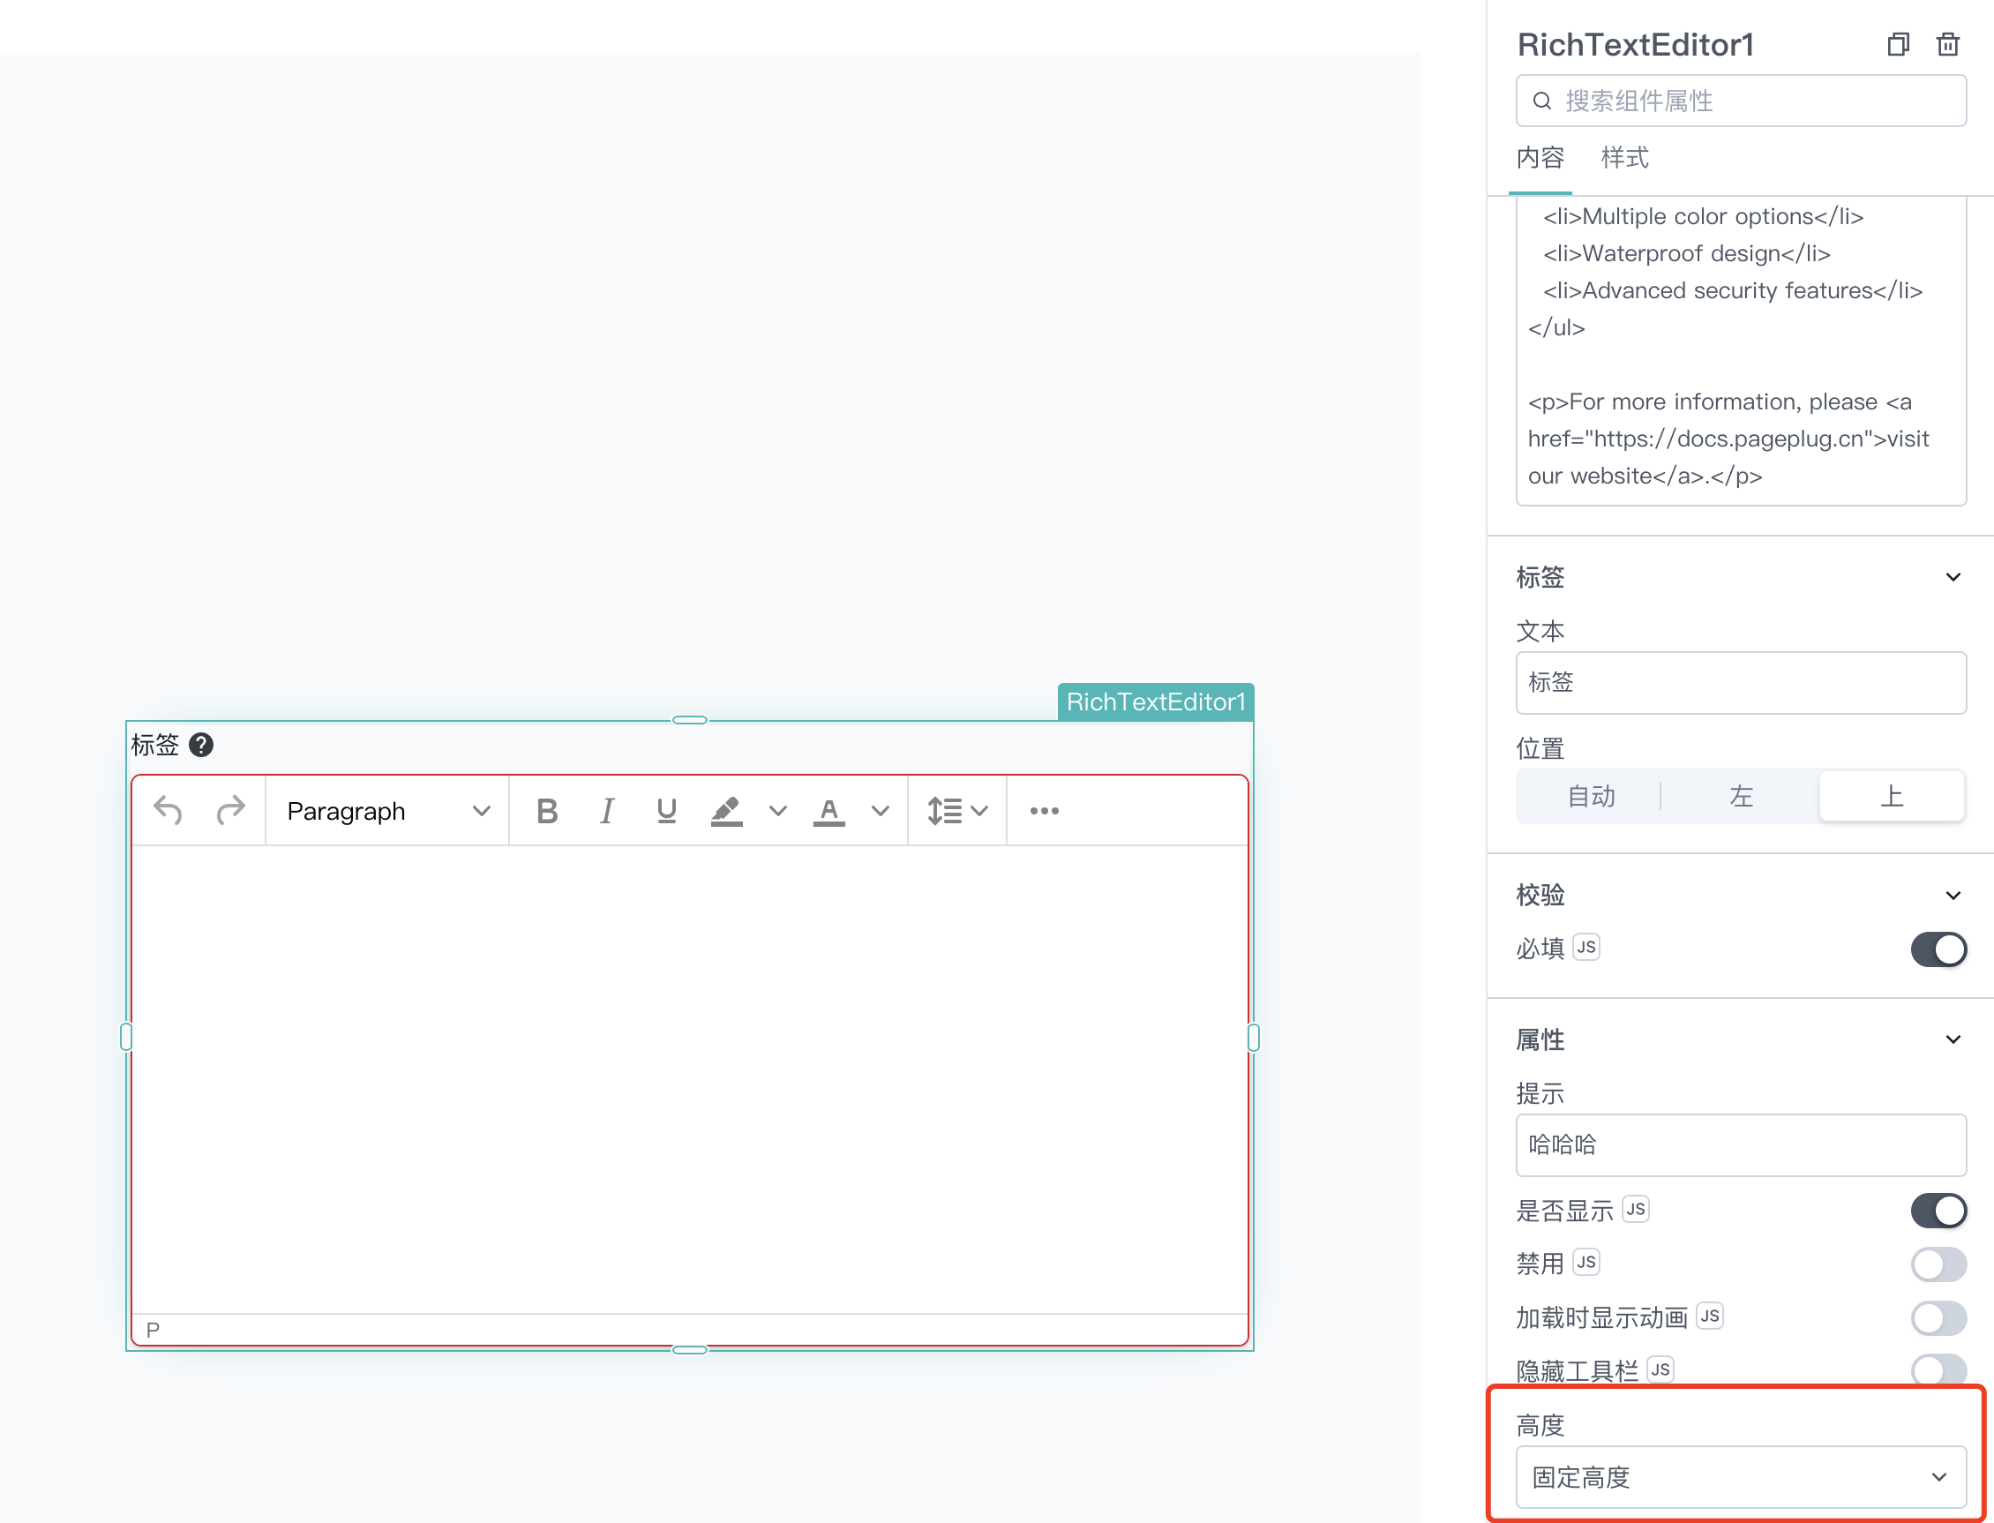Click the highlight color marker icon

pyautogui.click(x=727, y=810)
